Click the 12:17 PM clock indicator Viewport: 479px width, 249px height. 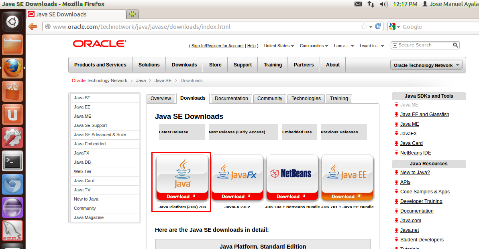pyautogui.click(x=405, y=4)
